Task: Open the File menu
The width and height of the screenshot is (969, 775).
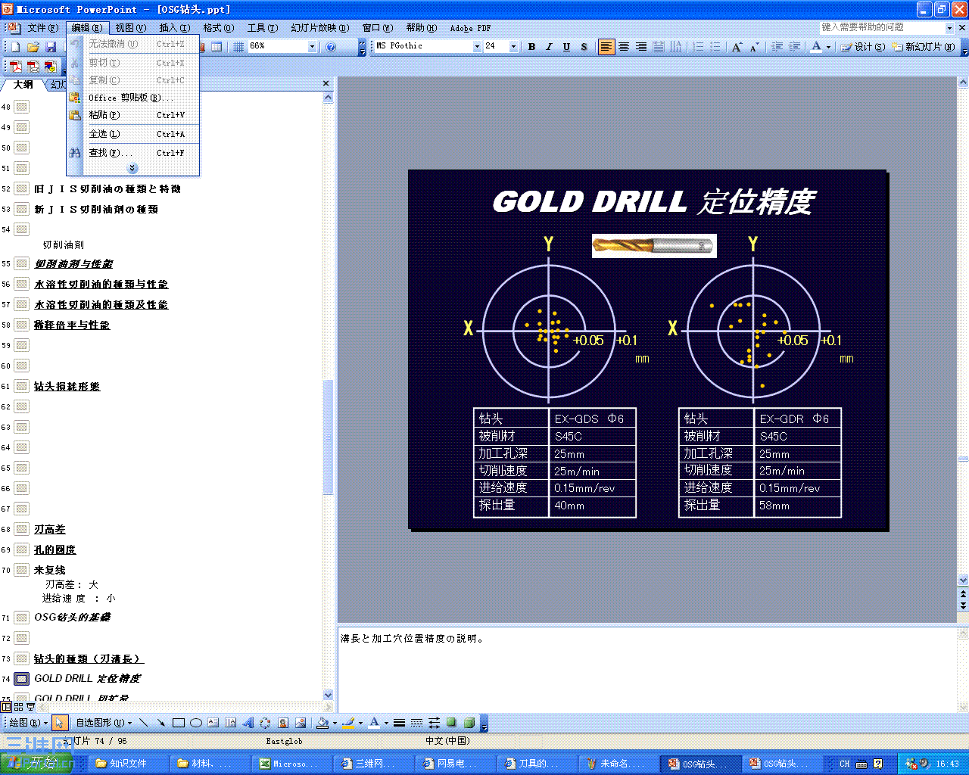Action: point(42,28)
